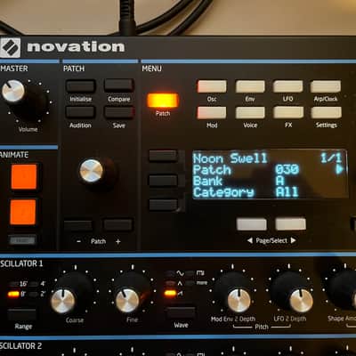Viewport: 356px width, 356px height.
Task: Click the Master Volume knob
Action: 13,91
